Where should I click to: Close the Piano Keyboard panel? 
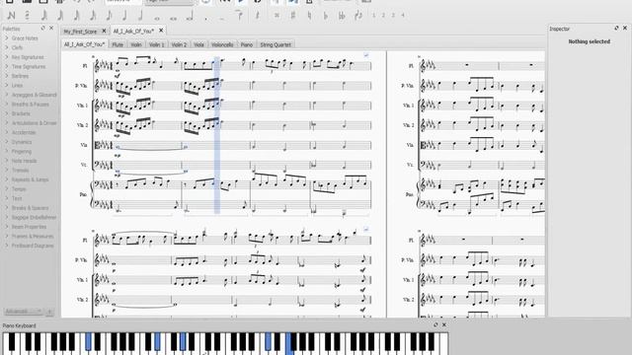point(444,324)
